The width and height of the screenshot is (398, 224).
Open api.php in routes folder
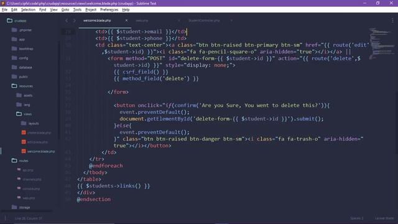(x=28, y=170)
